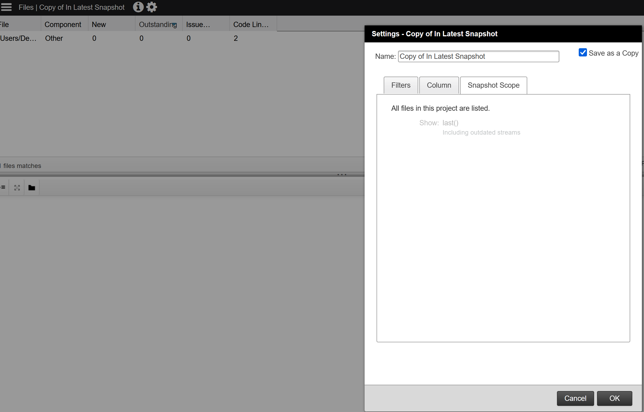Click the expand-to-fullscreen icon
Viewport: 644px width, 412px height.
click(17, 187)
